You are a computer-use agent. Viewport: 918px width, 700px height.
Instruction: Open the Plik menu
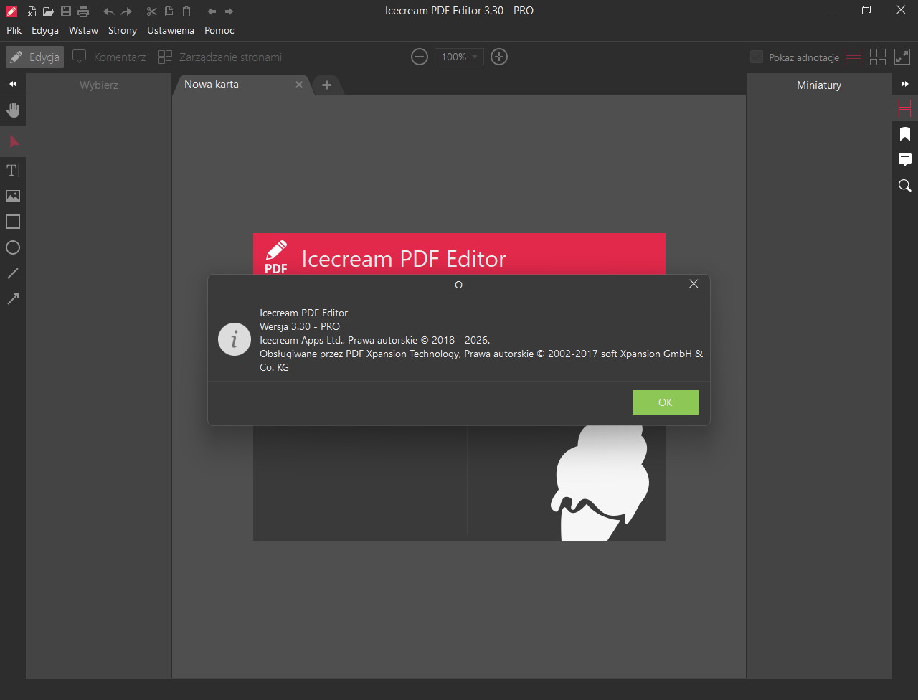14,30
